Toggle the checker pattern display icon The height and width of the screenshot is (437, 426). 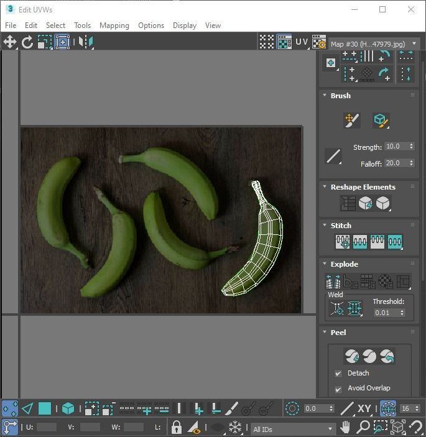coord(267,42)
